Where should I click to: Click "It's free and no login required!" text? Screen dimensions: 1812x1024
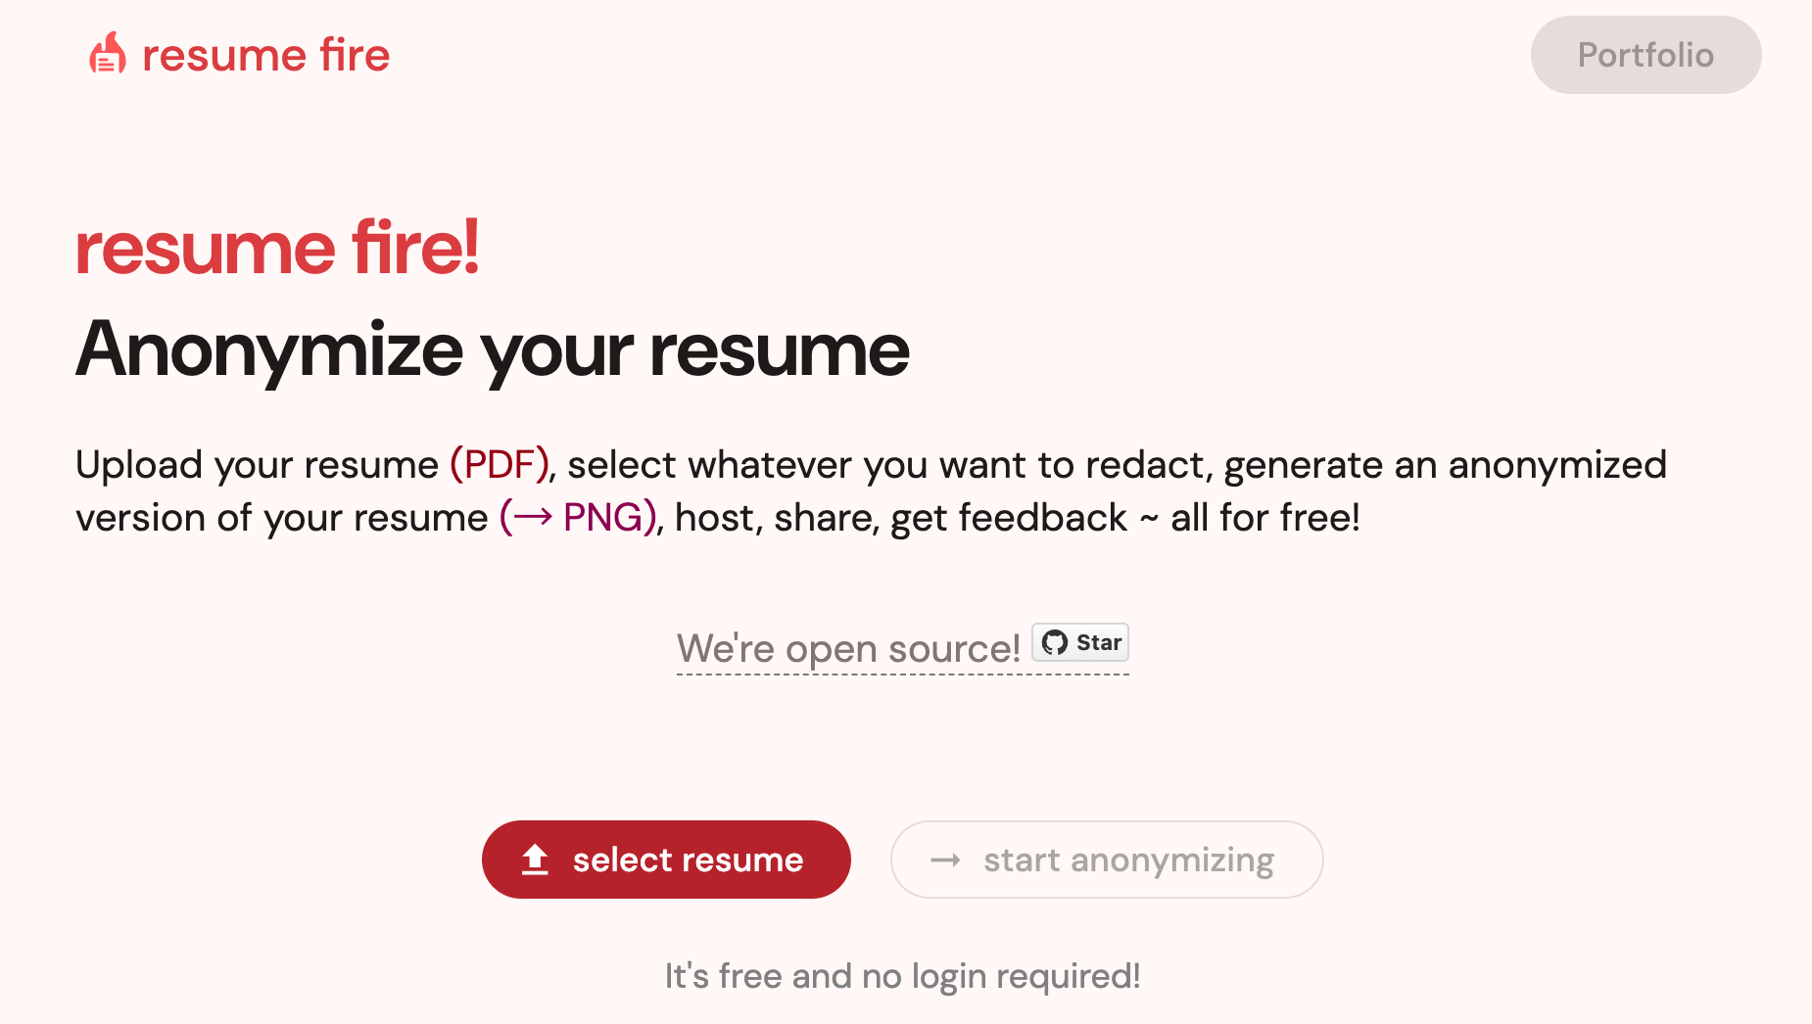[x=902, y=976]
